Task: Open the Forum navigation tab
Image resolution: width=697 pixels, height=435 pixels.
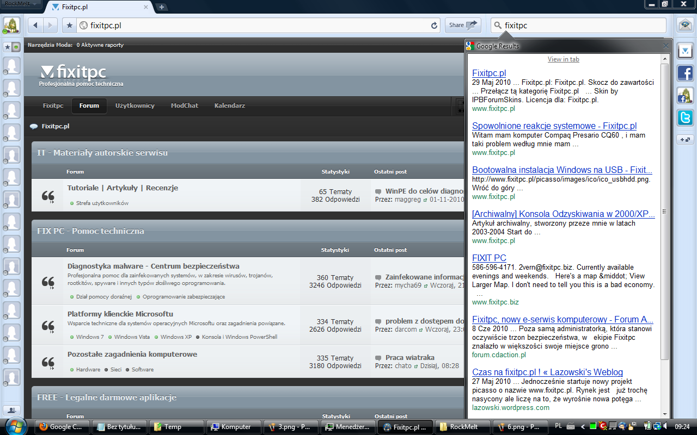Action: click(89, 105)
